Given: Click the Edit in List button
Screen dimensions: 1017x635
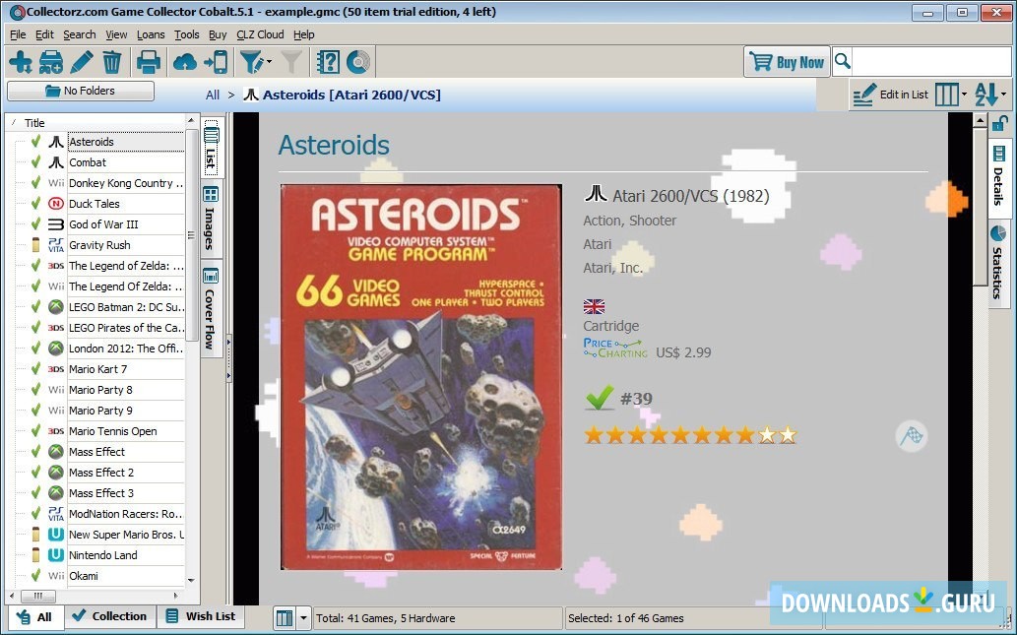Looking at the screenshot, I should coord(891,95).
